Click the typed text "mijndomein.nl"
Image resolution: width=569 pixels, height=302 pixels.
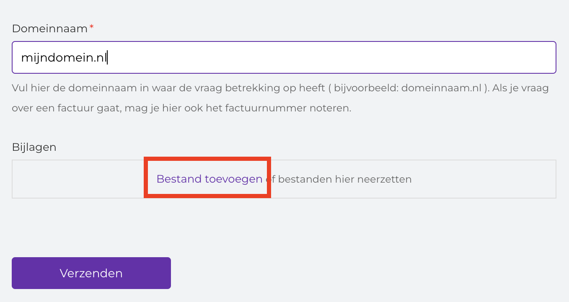[64, 58]
